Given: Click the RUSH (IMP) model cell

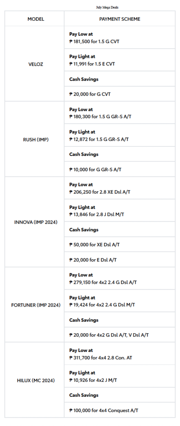Looking at the screenshot, I should tap(35, 139).
